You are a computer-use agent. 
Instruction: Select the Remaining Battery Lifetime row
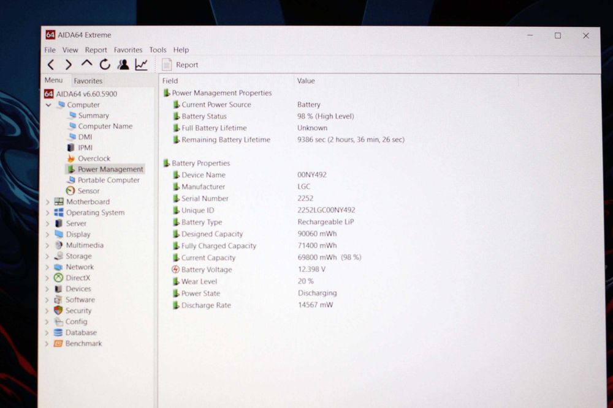(x=289, y=139)
